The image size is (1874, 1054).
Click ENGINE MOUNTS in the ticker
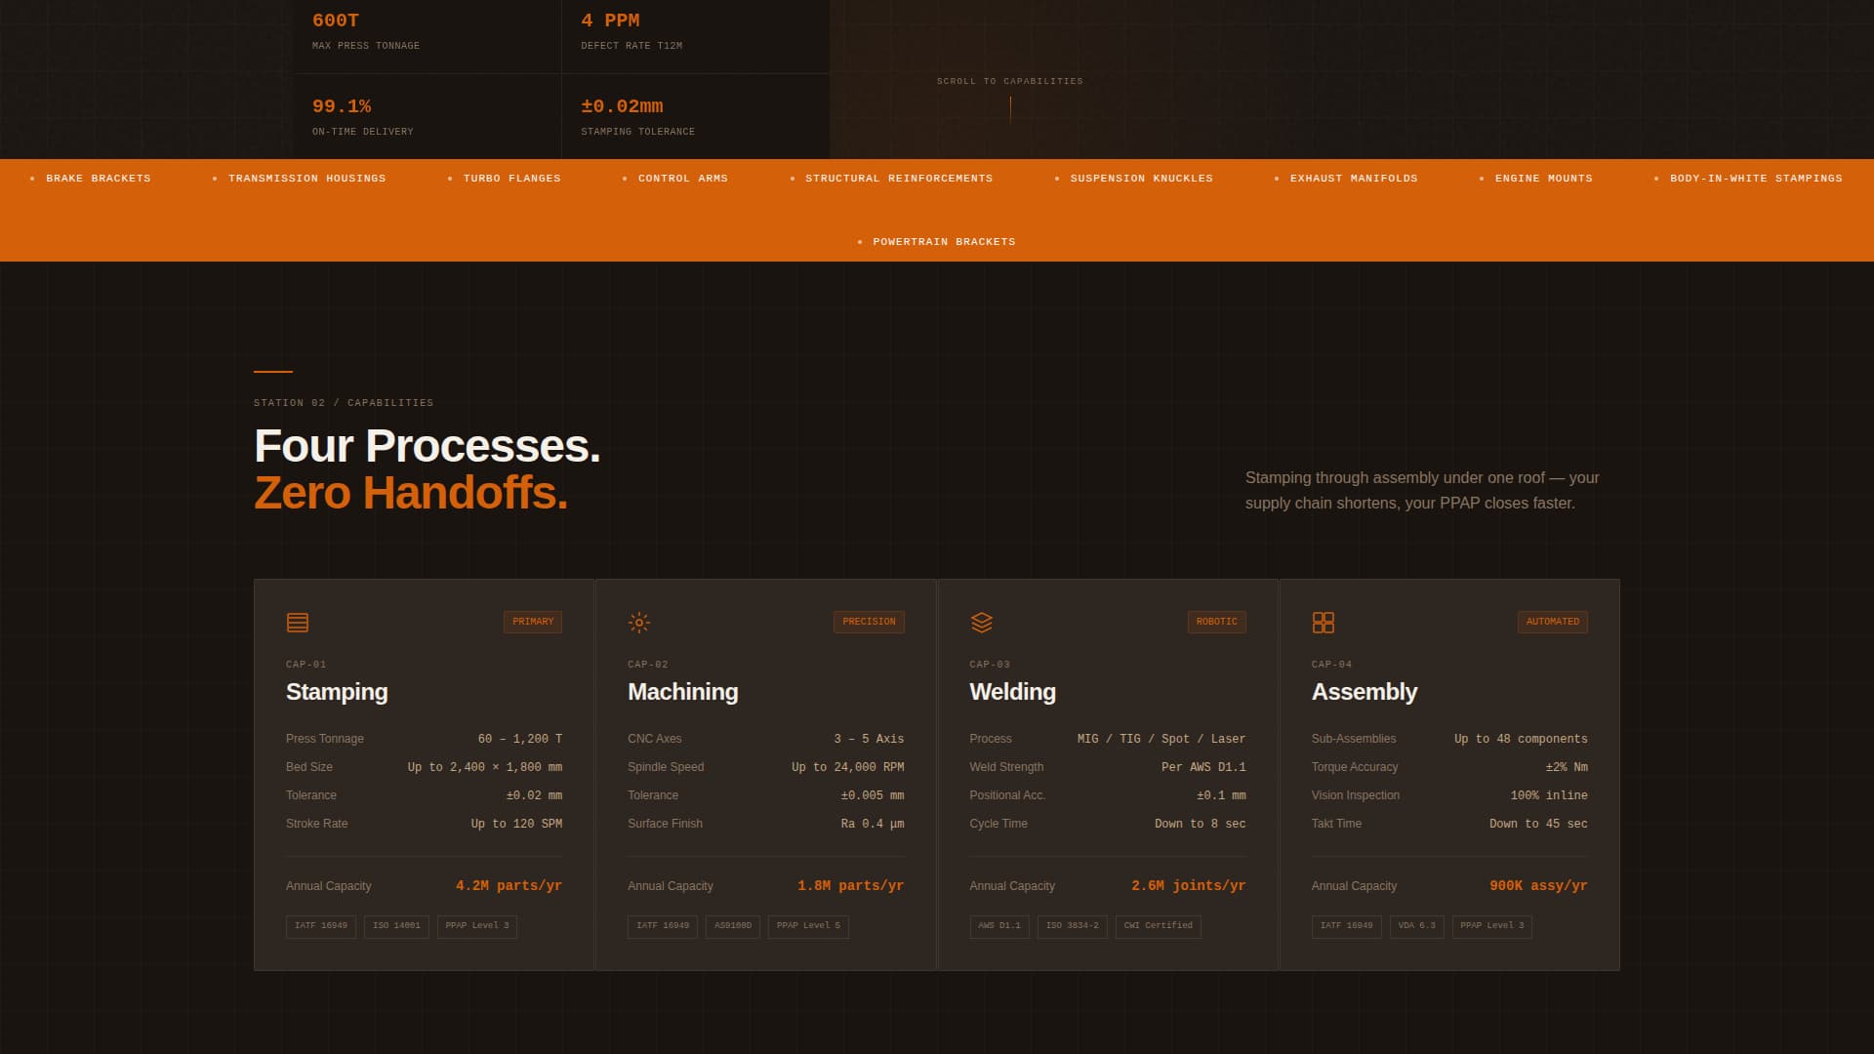click(1544, 179)
